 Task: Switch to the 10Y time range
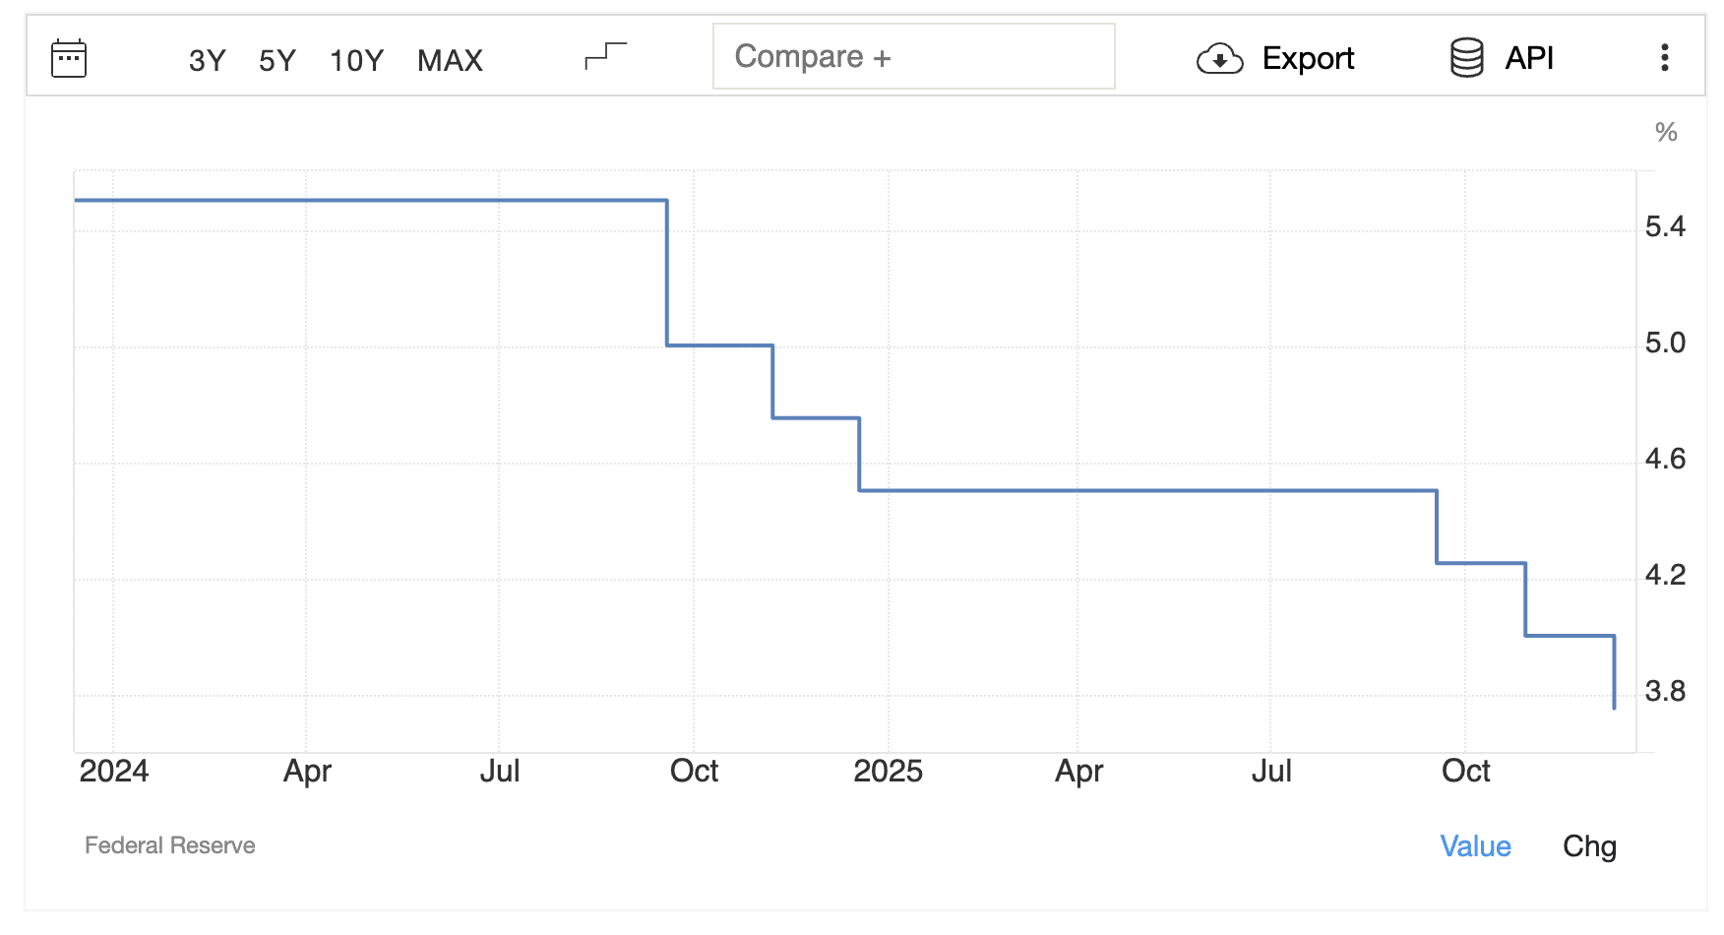point(356,60)
